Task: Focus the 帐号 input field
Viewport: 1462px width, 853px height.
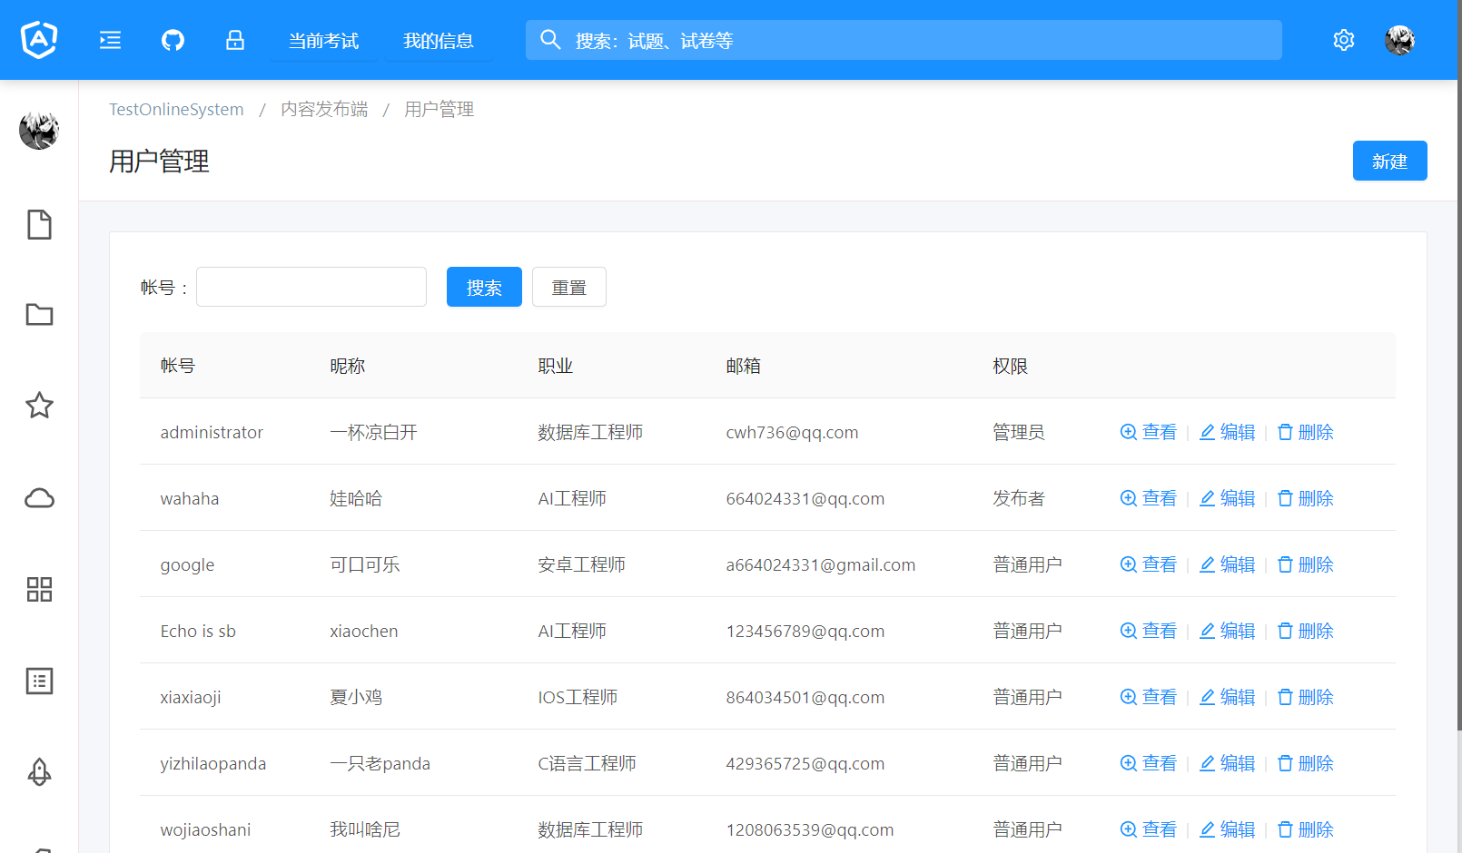Action: pos(311,288)
